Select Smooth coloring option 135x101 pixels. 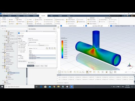point(19,58)
